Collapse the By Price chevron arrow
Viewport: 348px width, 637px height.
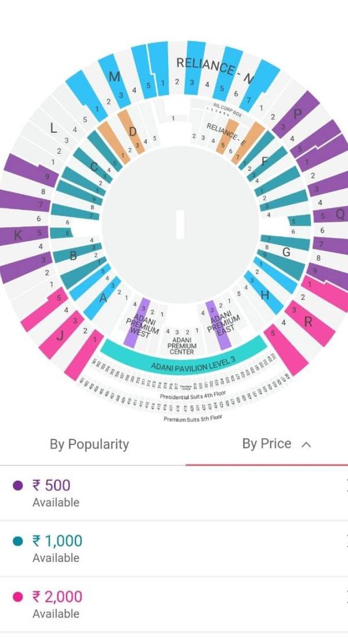point(306,444)
